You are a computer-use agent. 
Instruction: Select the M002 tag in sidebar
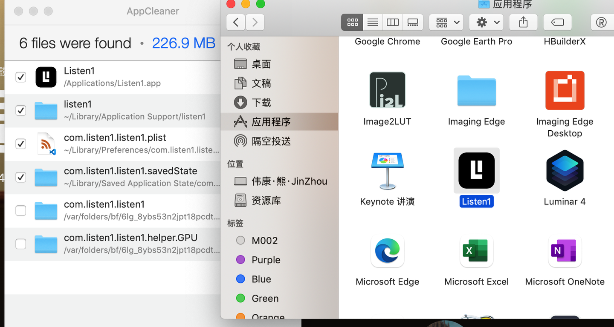(x=279, y=241)
